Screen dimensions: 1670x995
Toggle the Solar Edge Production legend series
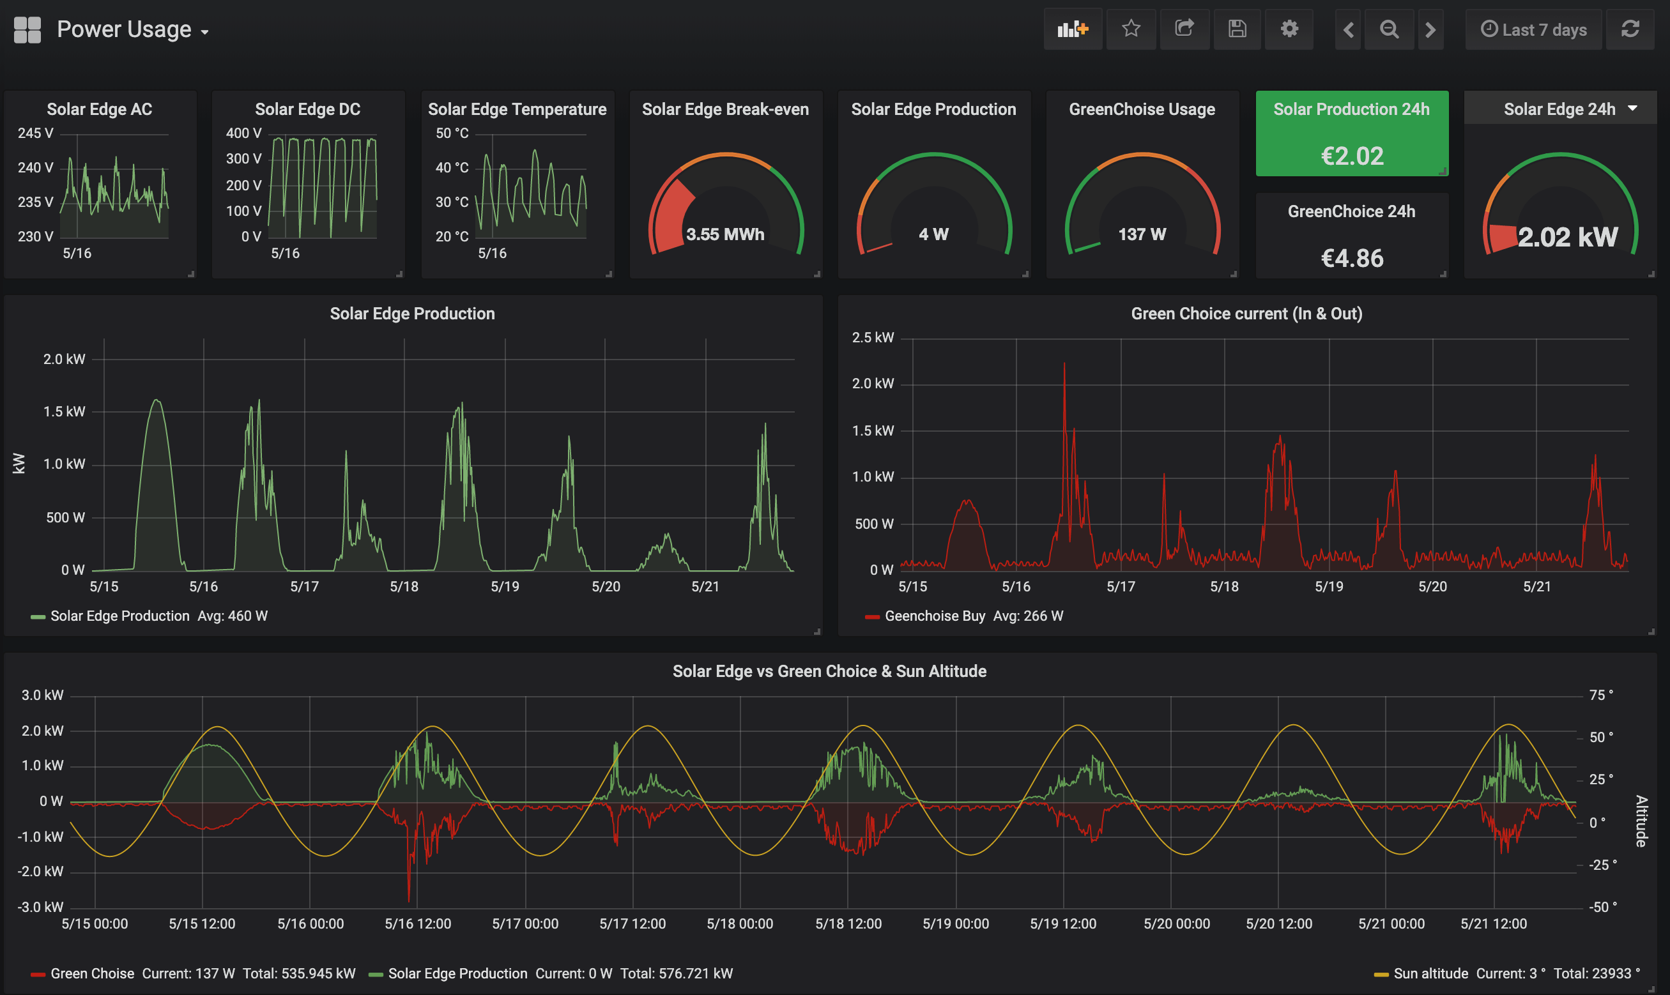pos(120,616)
